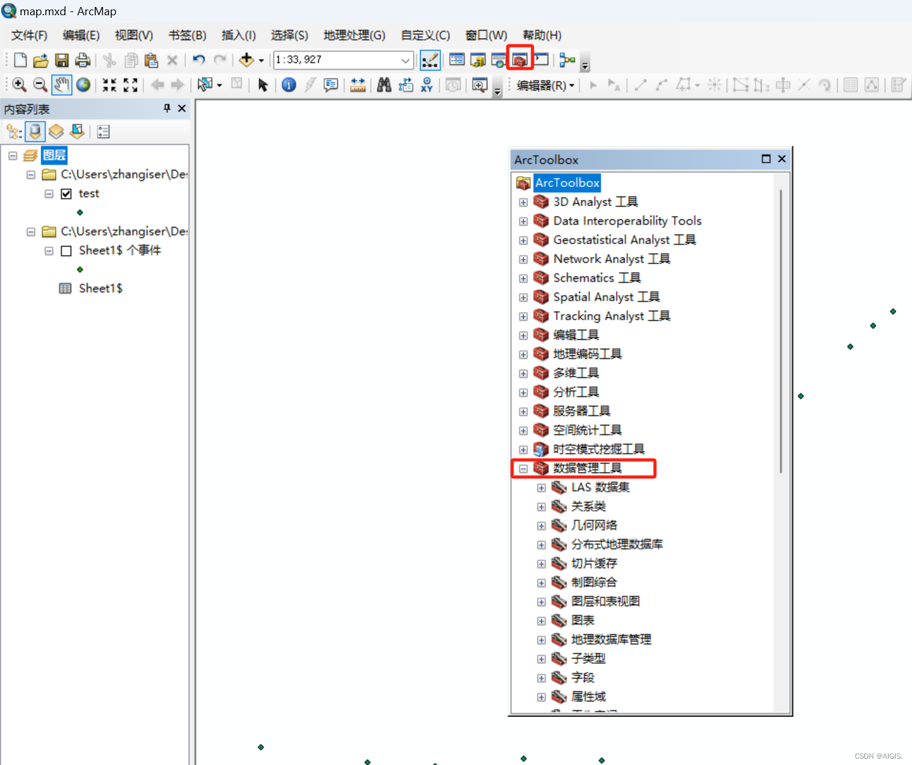Select the LAS 数据集 toolset

(x=600, y=487)
